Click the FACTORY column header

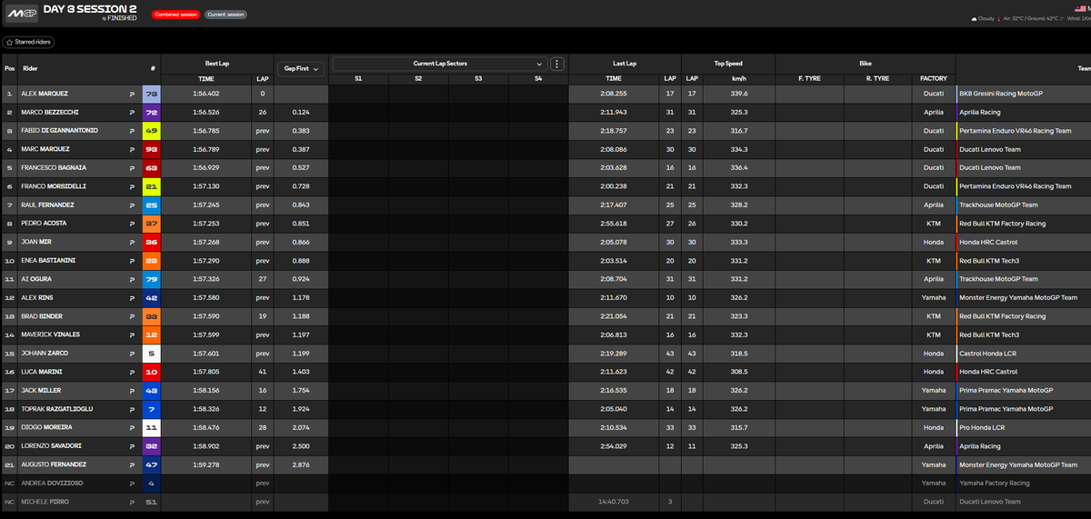[934, 79]
